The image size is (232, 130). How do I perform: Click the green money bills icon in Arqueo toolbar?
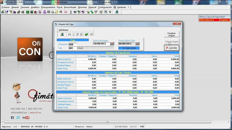(86, 34)
